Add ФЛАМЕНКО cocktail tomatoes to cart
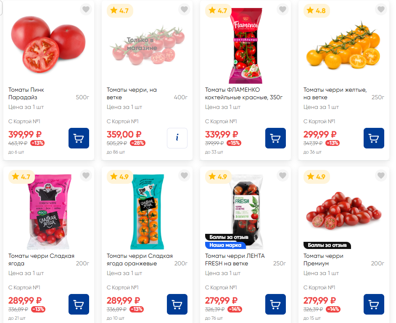Image resolution: width=396 pixels, height=323 pixels. (x=275, y=138)
